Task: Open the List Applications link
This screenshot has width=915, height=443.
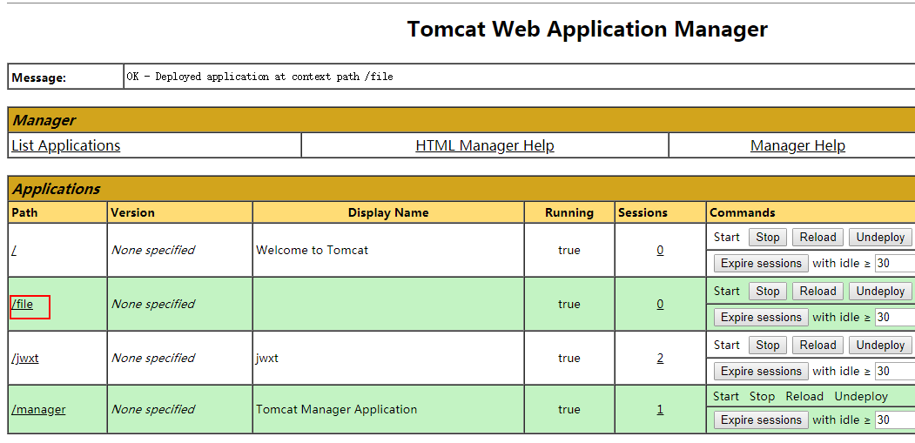Action: (x=66, y=145)
